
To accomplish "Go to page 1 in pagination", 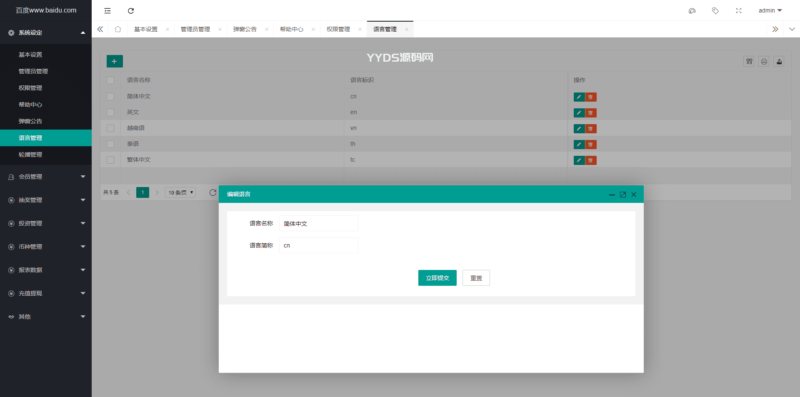I will pos(142,192).
